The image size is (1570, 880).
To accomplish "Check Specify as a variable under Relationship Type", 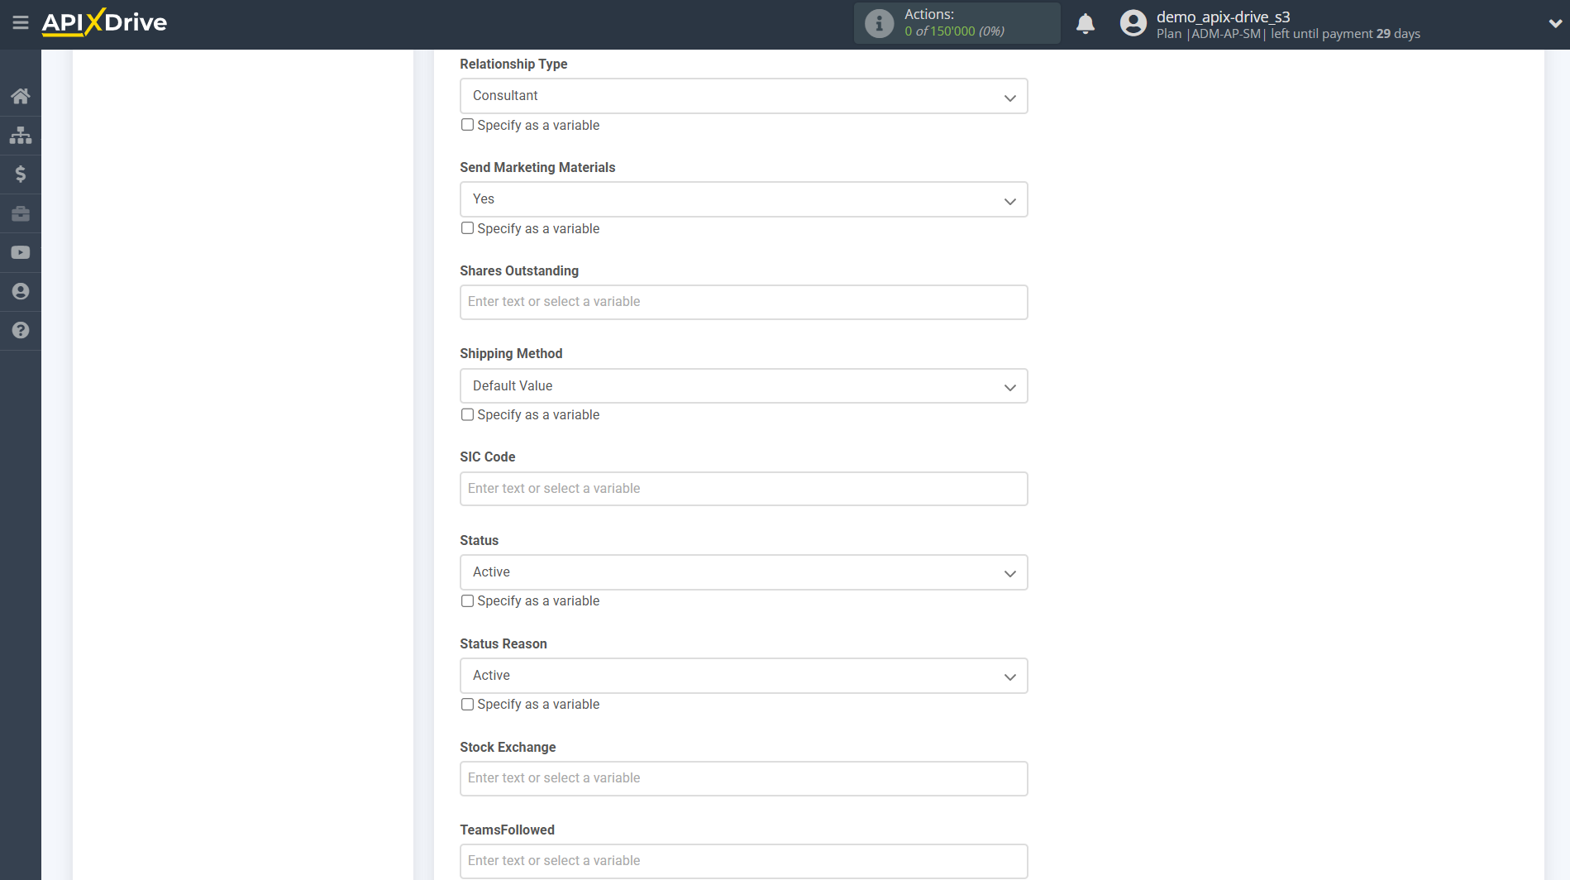I will pyautogui.click(x=467, y=125).
